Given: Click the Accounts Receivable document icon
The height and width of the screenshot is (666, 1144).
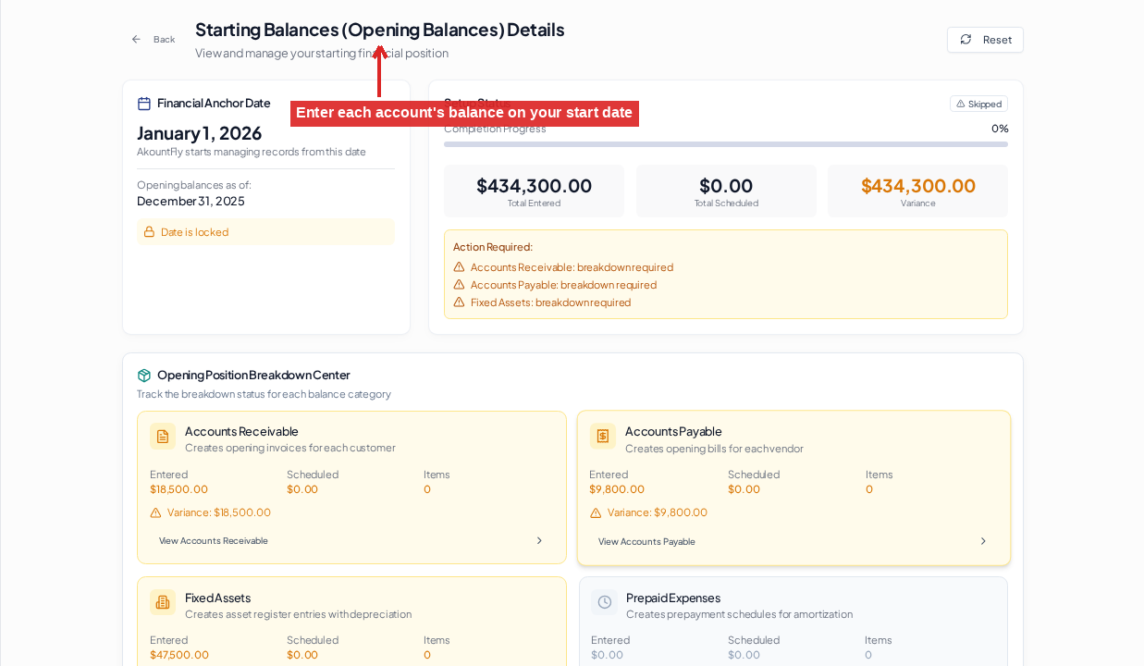Looking at the screenshot, I should [163, 437].
